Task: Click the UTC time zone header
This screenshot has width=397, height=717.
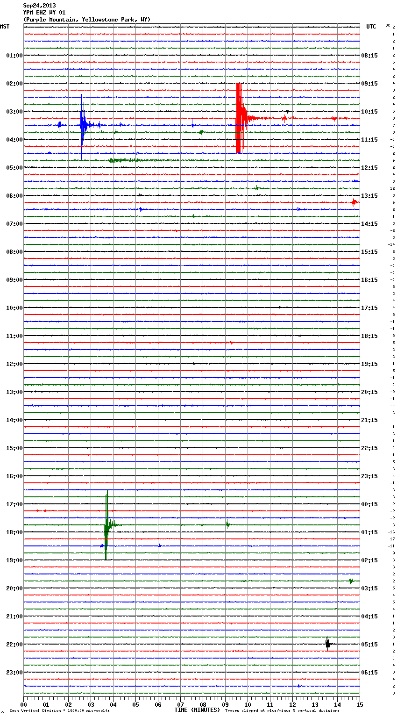Action: click(x=371, y=27)
